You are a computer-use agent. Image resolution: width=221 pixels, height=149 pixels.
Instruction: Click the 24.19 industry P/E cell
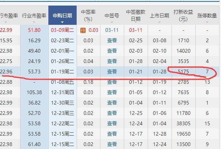click(x=34, y=61)
